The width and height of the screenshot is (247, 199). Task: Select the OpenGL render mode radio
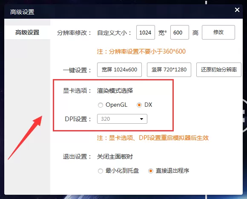(x=101, y=105)
